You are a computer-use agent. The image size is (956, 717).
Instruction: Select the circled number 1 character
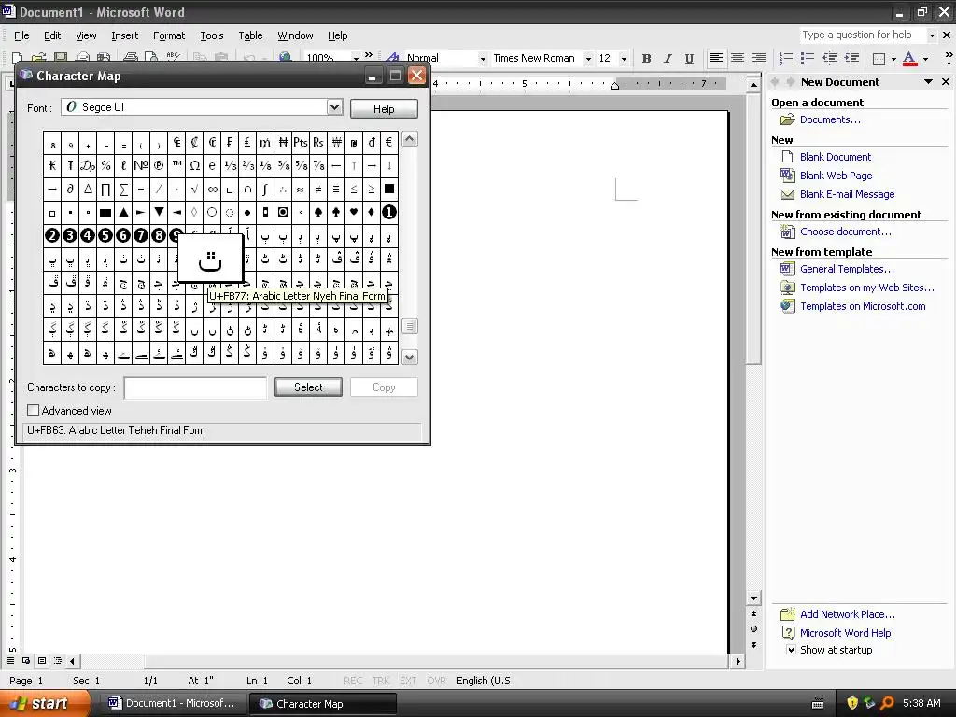[389, 212]
